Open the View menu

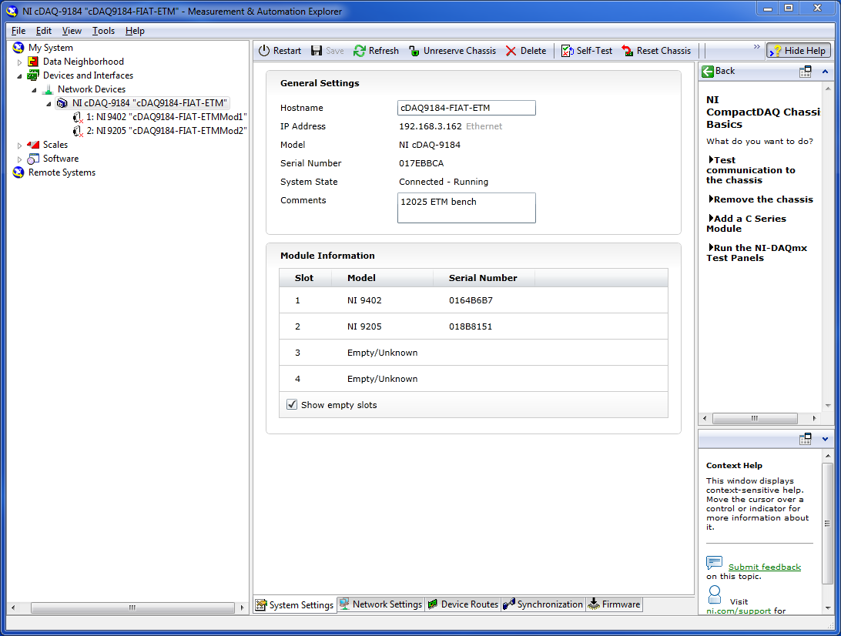pos(72,31)
